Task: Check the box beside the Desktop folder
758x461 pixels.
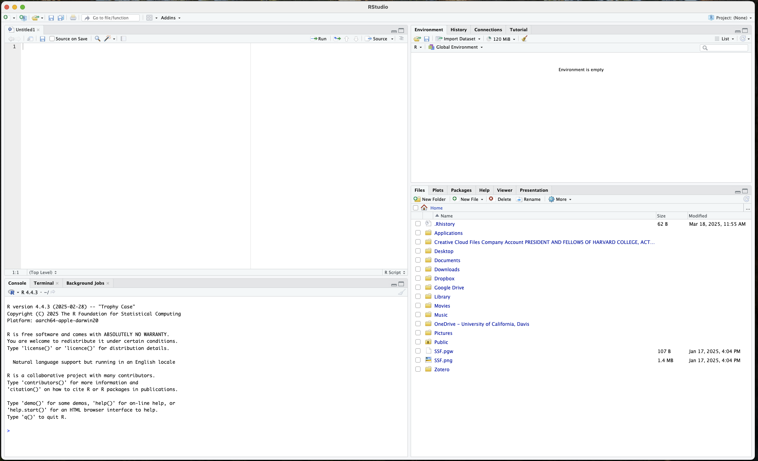Action: coord(418,251)
